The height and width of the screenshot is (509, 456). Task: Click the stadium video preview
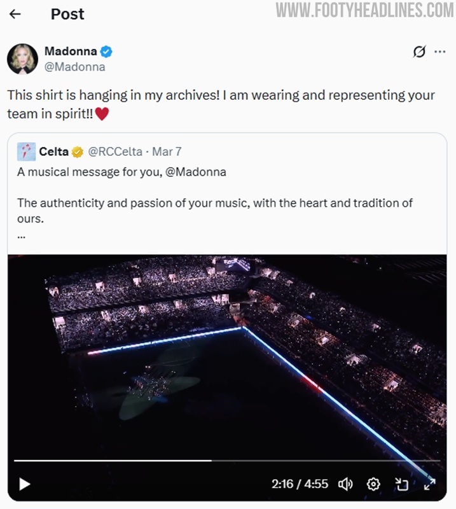pos(227,356)
